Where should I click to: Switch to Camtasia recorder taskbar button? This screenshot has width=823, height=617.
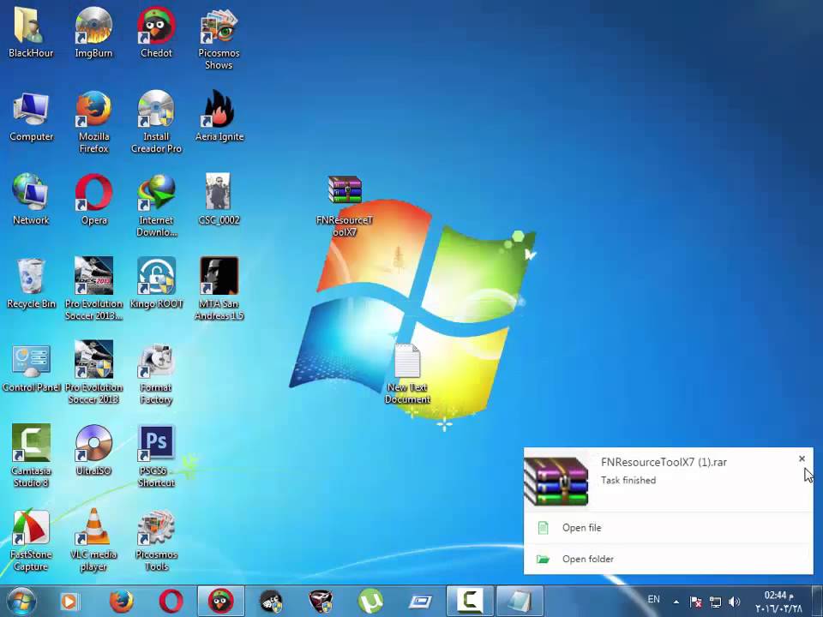tap(469, 602)
